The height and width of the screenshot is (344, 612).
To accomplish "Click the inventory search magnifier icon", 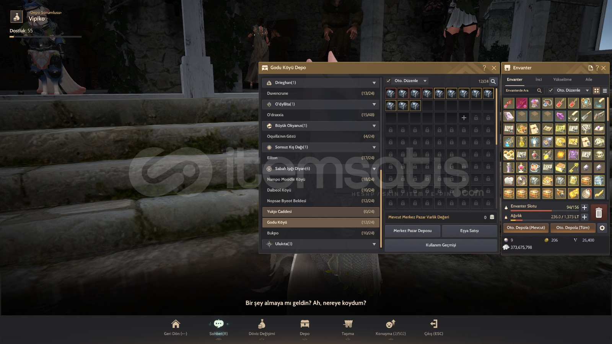I will coord(539,91).
